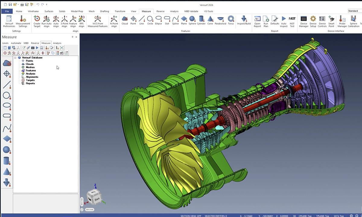Click the File button

click(7, 11)
